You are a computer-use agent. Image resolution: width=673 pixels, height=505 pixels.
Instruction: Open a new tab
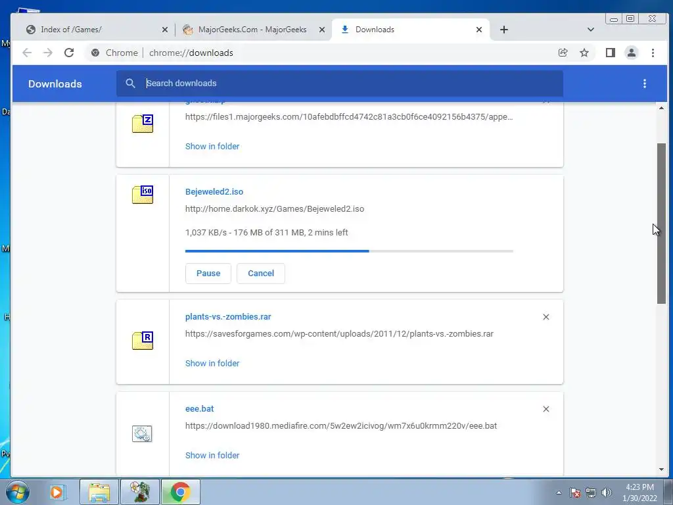point(504,30)
